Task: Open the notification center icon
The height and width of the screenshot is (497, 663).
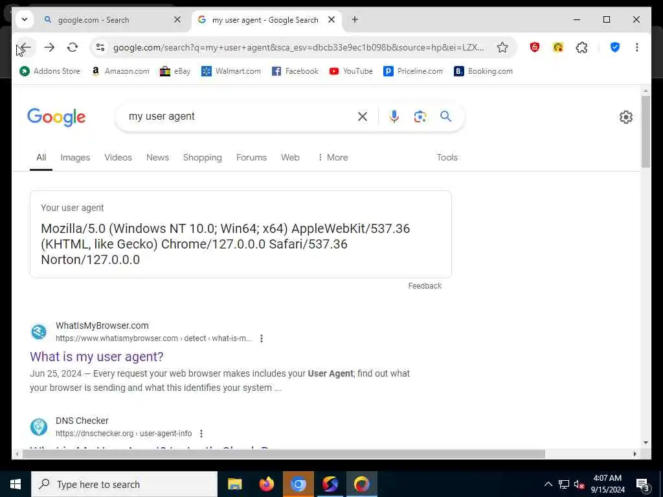Action: [x=642, y=484]
